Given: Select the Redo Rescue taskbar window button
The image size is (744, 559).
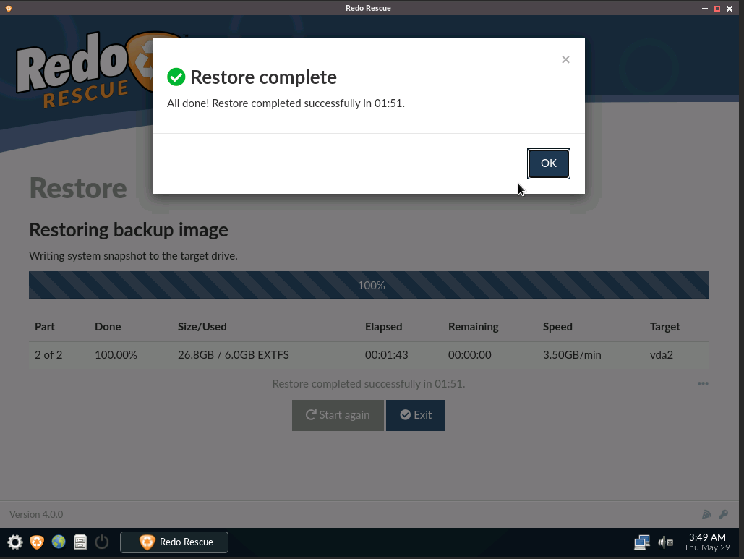Looking at the screenshot, I should click(174, 542).
